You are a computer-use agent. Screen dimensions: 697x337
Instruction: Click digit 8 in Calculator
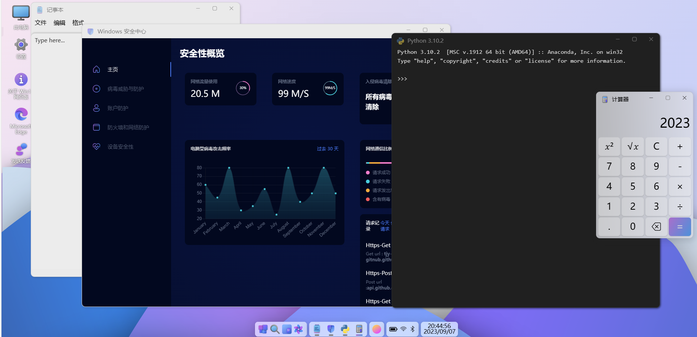(633, 166)
